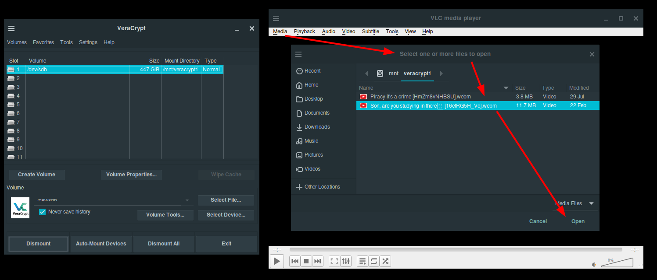Go to Recent in file dialog sidebar

click(309, 71)
